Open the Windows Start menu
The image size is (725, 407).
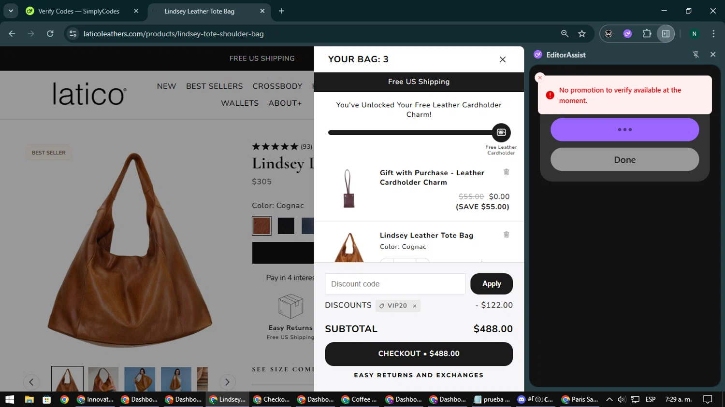[10, 399]
